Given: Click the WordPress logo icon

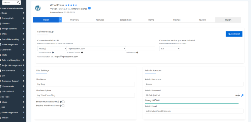Looking at the screenshot, I should pos(38,8).
